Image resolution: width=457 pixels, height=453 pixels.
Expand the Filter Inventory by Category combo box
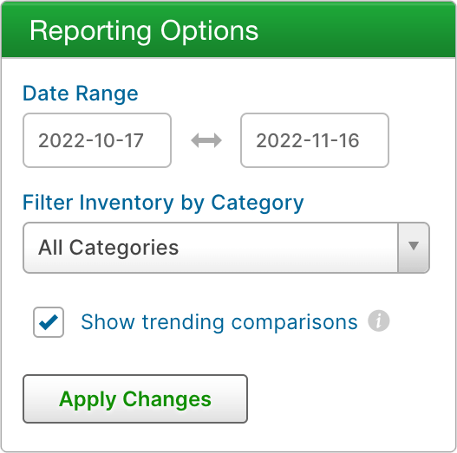(226, 248)
